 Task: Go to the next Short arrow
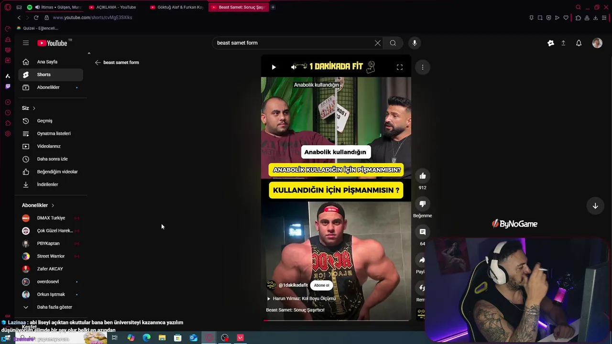(x=595, y=206)
